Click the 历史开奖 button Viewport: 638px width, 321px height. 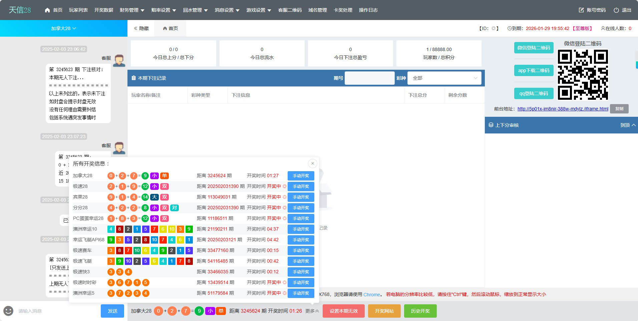[420, 311]
